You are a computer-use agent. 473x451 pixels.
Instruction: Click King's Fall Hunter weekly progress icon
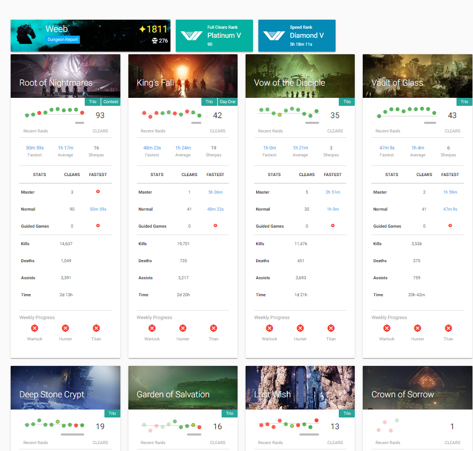[x=183, y=328]
